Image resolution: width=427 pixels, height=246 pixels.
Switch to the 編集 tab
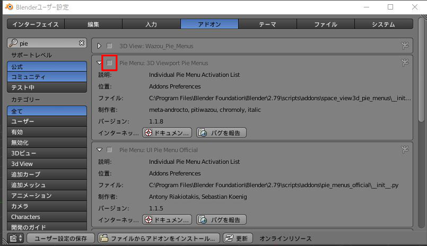coord(93,24)
